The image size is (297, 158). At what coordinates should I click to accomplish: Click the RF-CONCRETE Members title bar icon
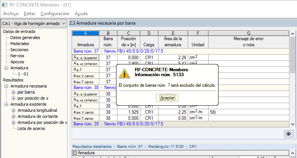[x=4, y=5]
